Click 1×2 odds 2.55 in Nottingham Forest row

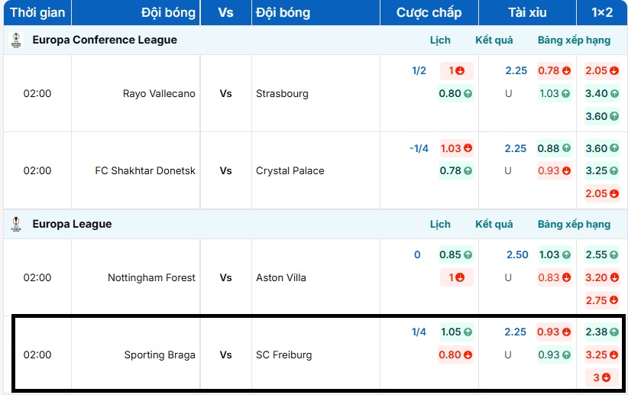(x=602, y=254)
